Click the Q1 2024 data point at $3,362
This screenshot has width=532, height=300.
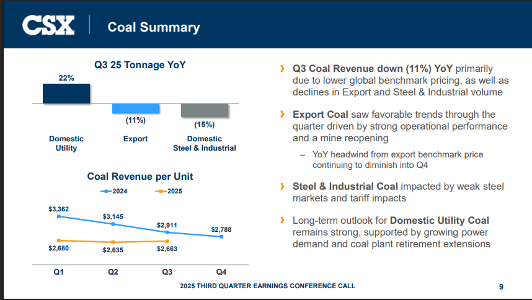pyautogui.click(x=58, y=217)
